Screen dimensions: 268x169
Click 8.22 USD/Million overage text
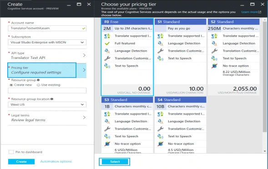(237, 72)
